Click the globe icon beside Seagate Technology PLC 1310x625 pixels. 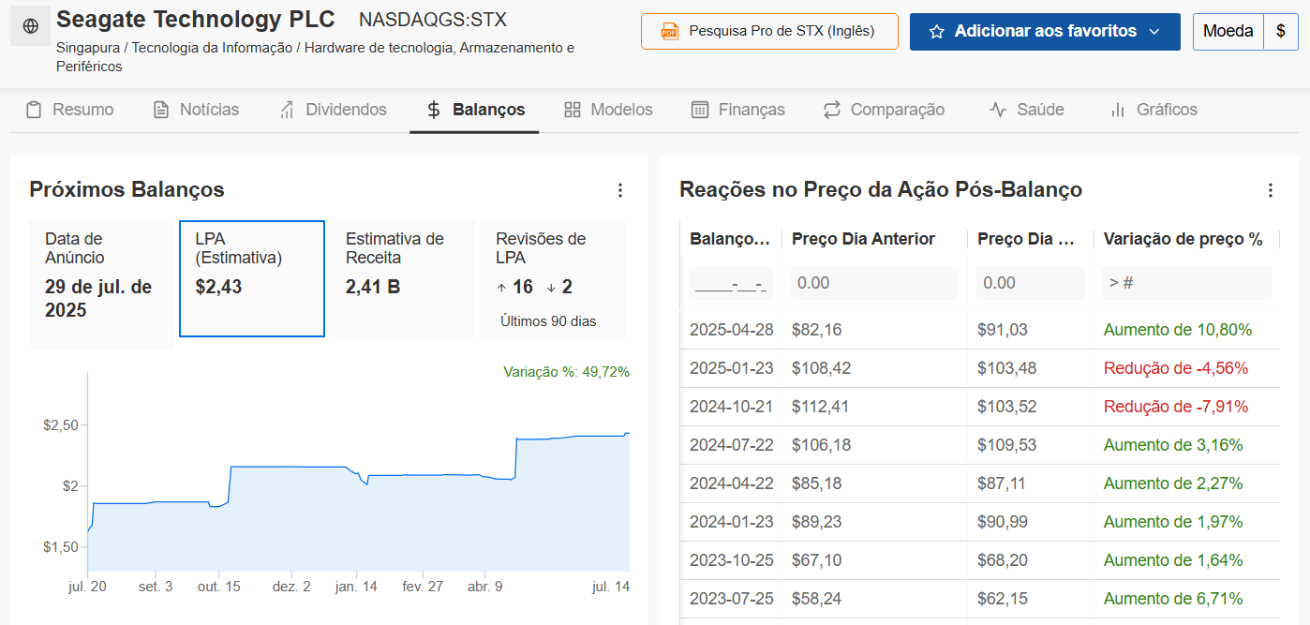[30, 26]
